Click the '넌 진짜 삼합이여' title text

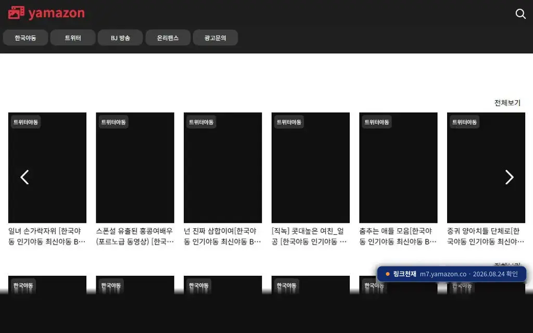click(223, 236)
